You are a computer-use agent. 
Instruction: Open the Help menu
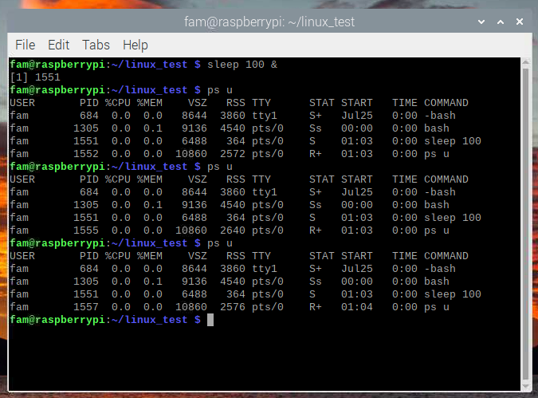coord(135,45)
